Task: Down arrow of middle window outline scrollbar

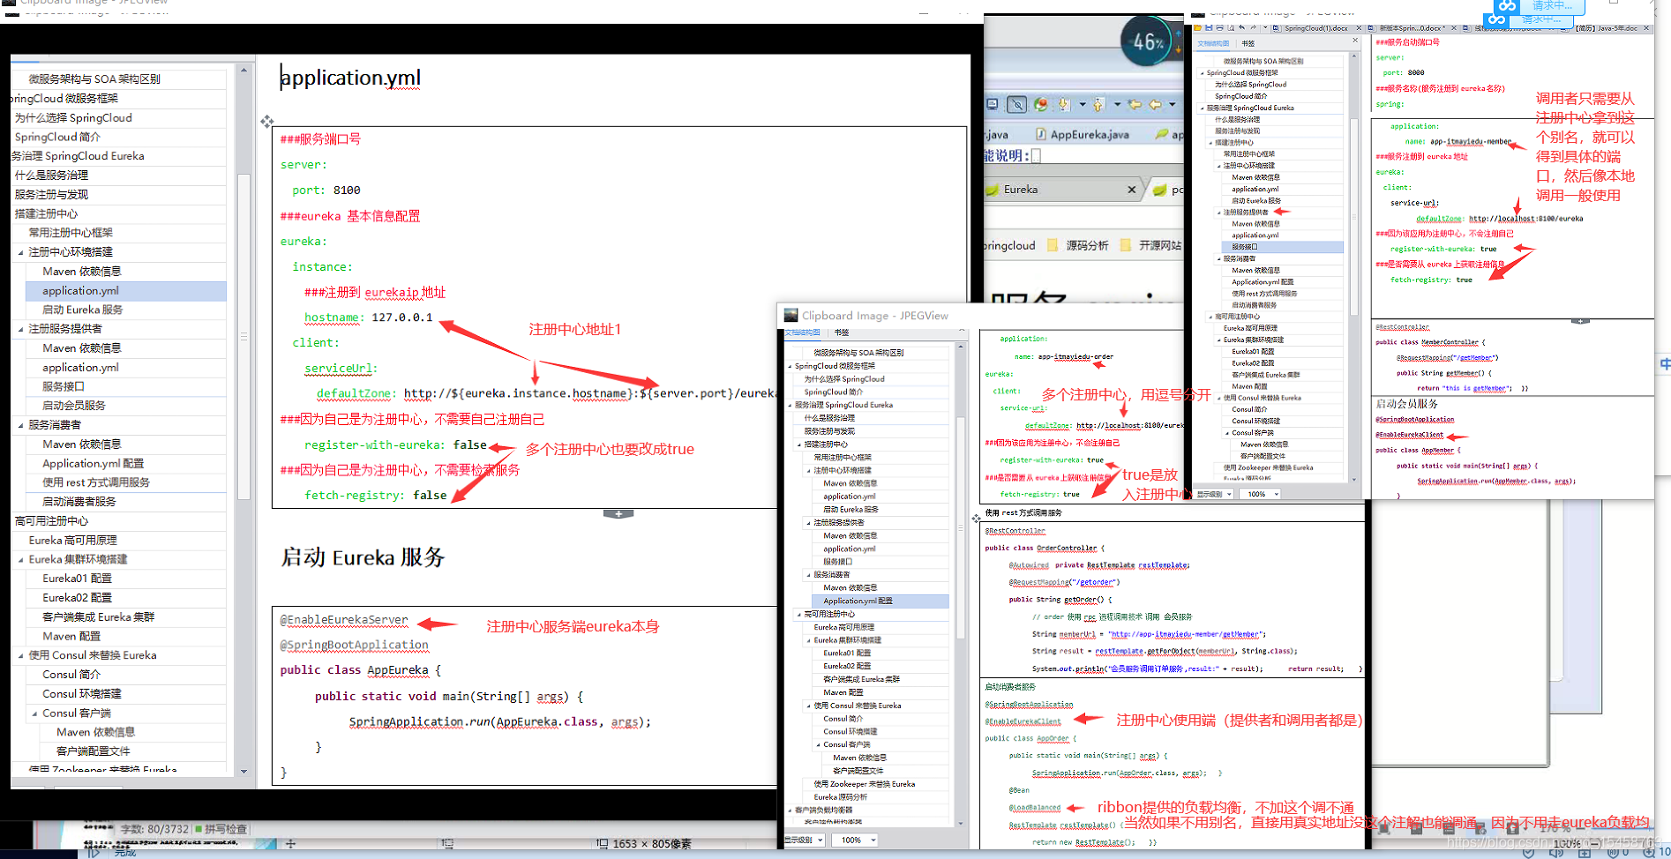Action: click(961, 823)
